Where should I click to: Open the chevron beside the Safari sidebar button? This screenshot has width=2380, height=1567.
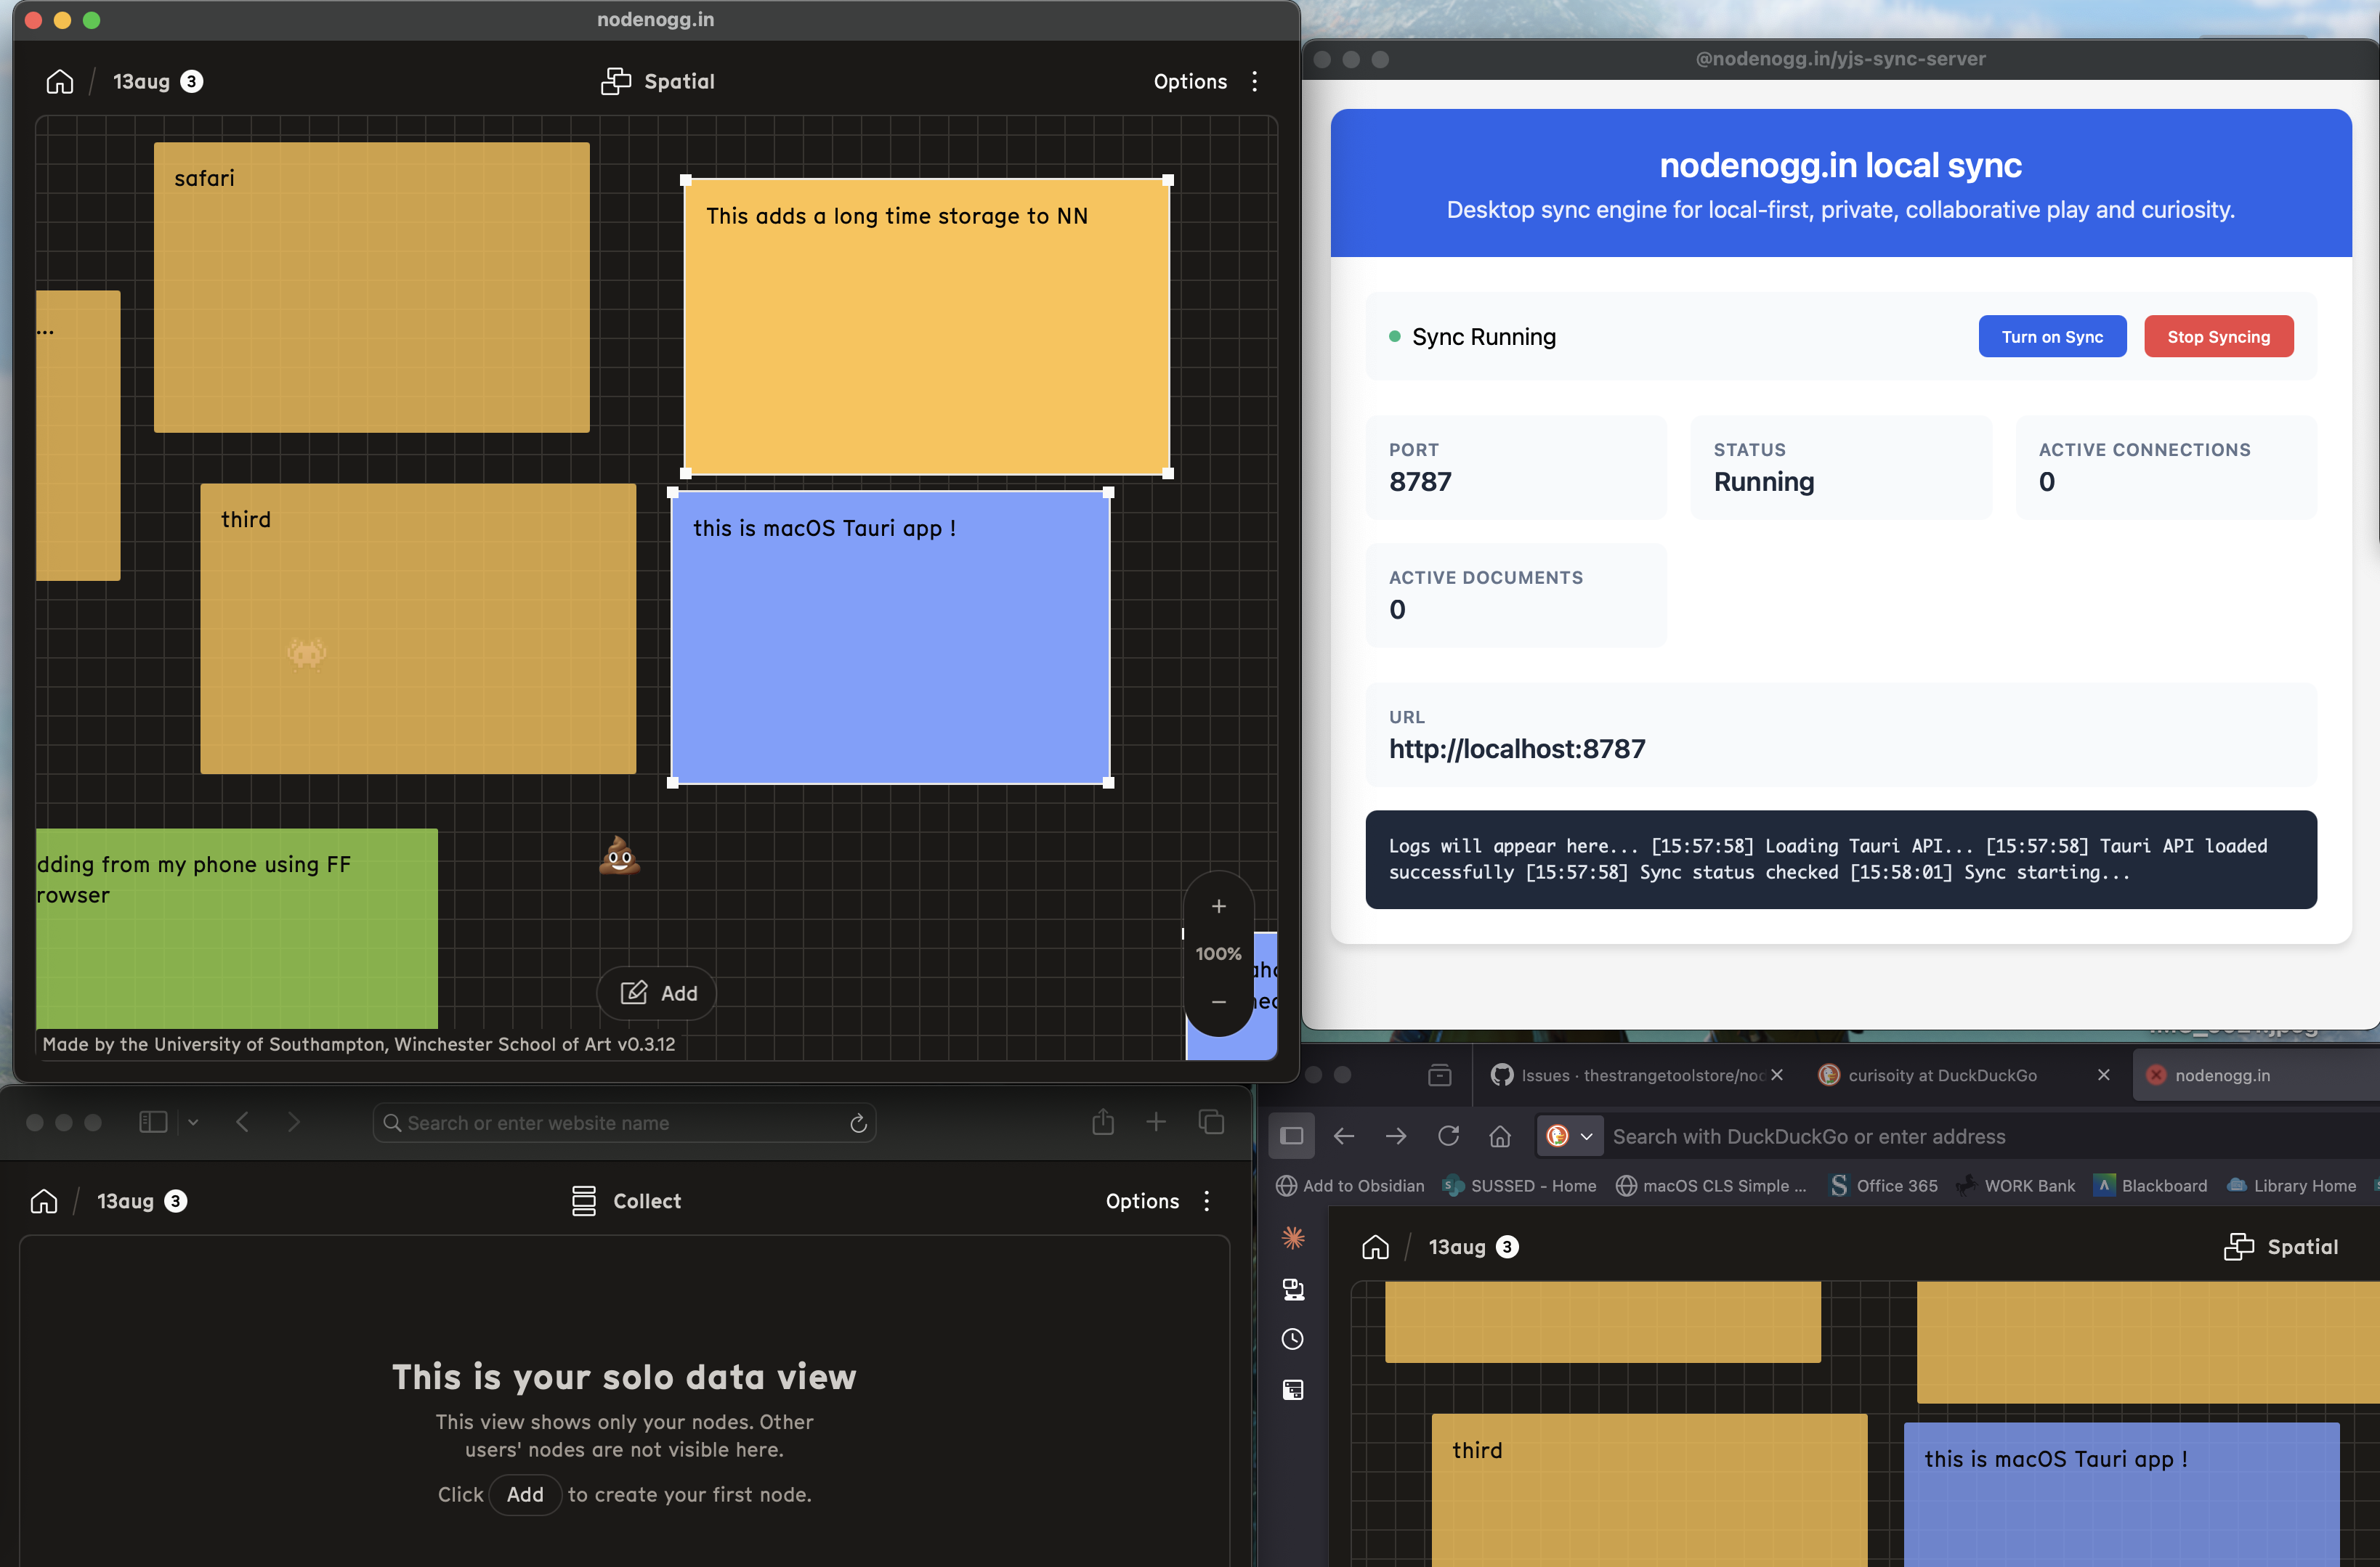tap(193, 1123)
